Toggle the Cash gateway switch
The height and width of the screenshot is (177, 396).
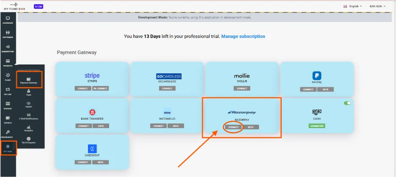[347, 103]
